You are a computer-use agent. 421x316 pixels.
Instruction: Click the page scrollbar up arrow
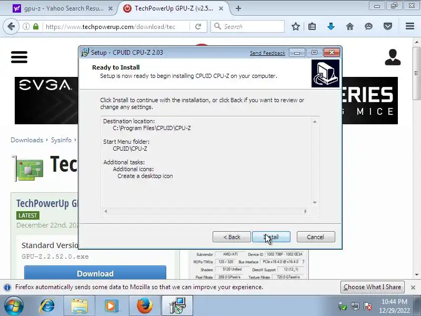coord(417,42)
